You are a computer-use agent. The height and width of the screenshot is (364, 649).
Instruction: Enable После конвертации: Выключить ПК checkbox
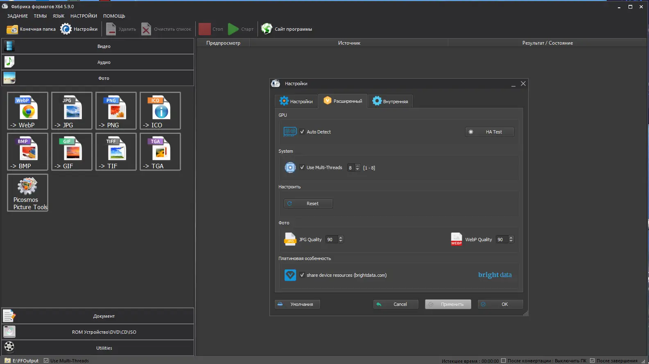tap(504, 361)
